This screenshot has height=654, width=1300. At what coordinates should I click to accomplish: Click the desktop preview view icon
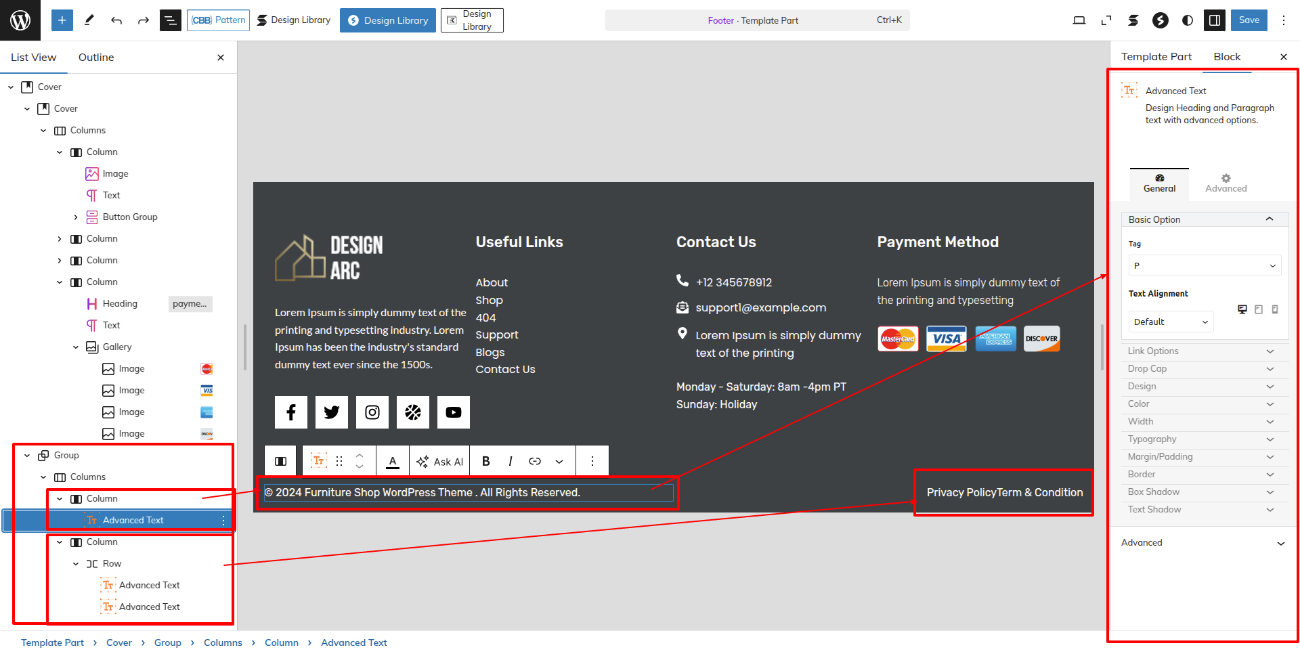pos(1079,20)
